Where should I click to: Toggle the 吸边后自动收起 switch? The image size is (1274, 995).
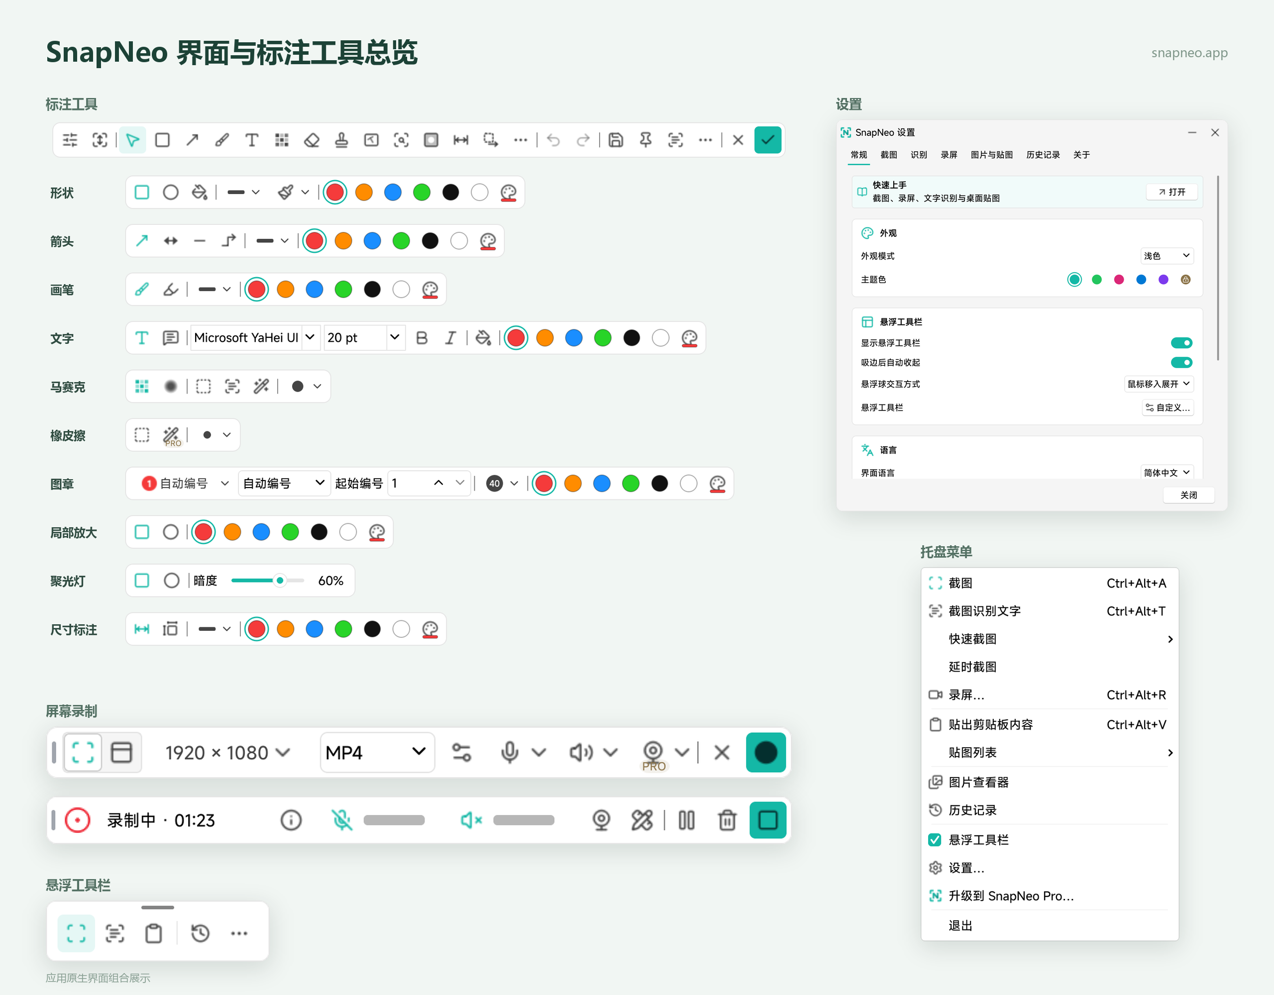1181,363
